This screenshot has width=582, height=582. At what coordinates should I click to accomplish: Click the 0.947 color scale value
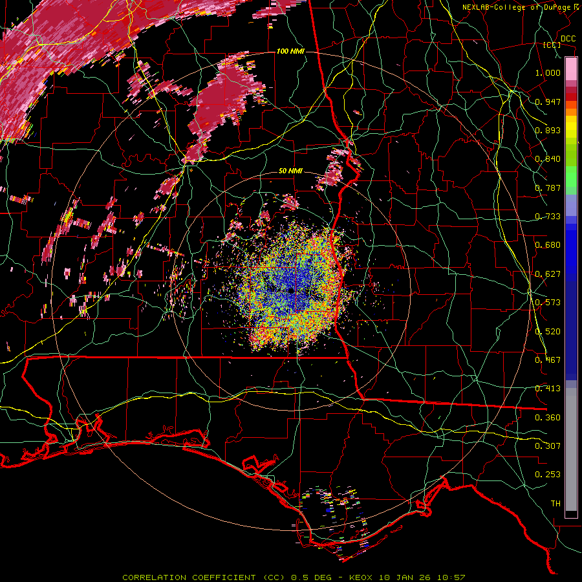click(x=548, y=102)
